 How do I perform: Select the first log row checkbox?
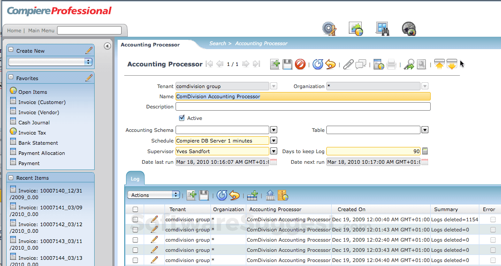[x=135, y=220]
